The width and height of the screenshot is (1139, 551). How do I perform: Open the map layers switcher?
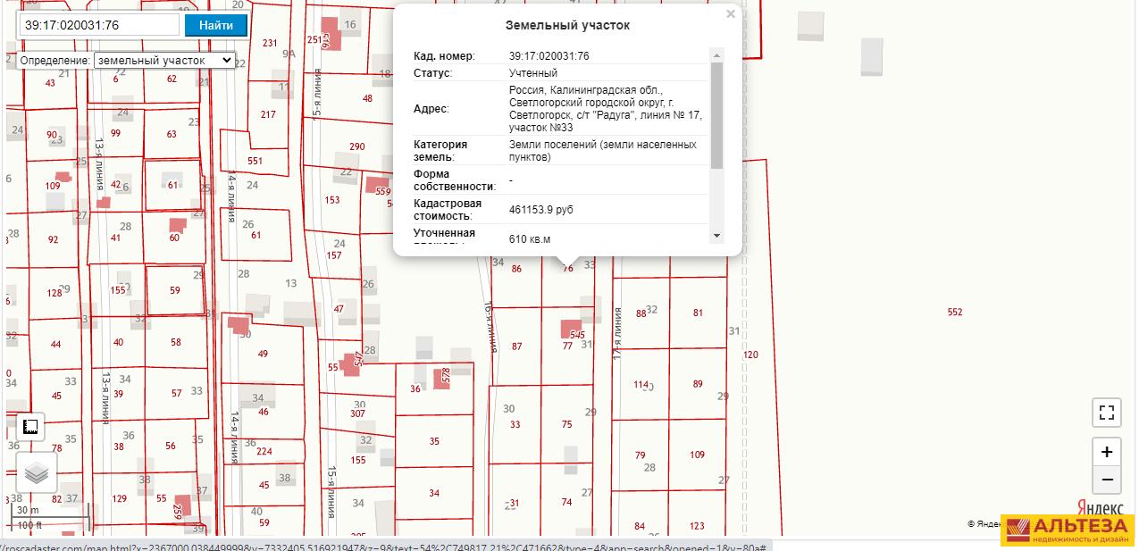37,473
